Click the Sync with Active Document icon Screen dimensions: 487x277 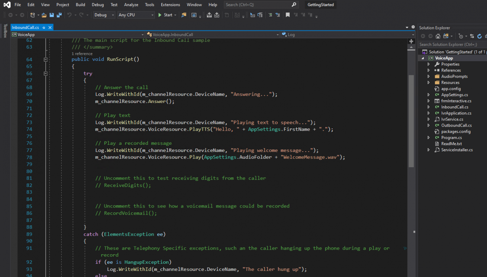pyautogui.click(x=472, y=36)
